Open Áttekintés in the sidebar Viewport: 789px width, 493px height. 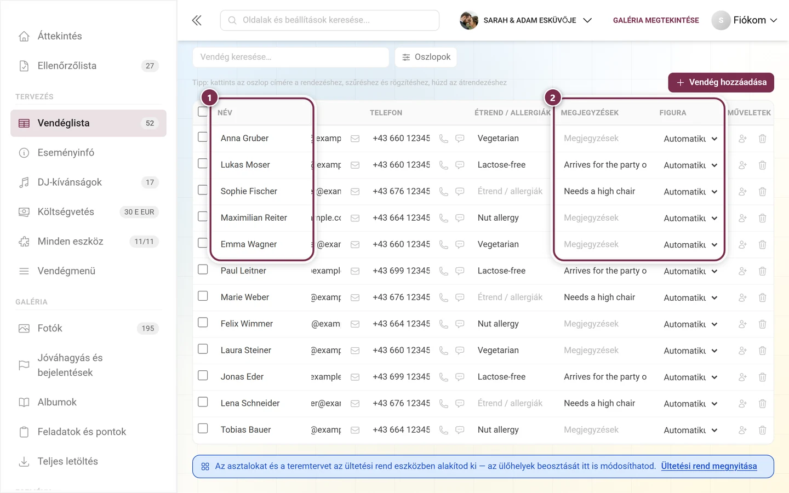click(x=88, y=36)
